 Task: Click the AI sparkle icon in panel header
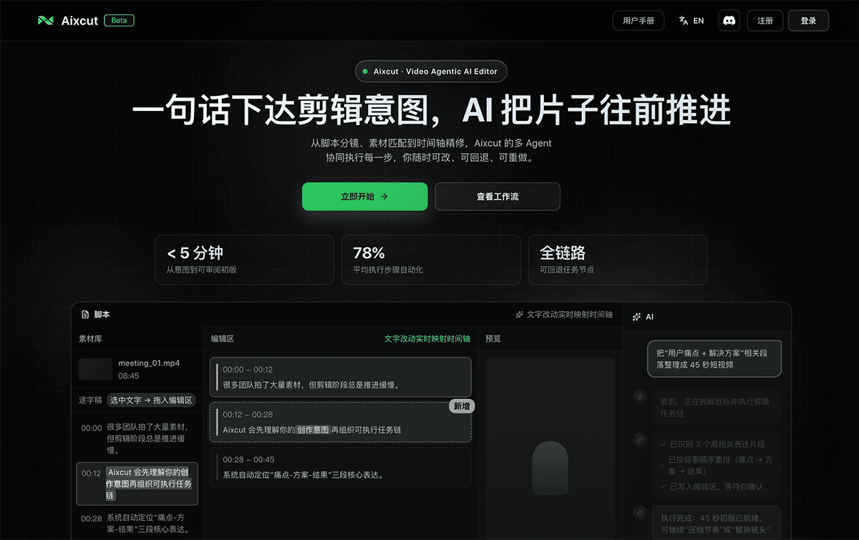(x=636, y=316)
